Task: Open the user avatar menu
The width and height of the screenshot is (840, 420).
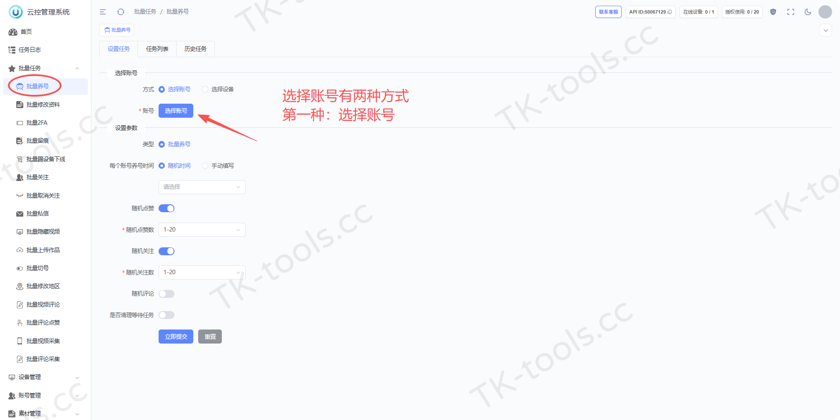Action: click(825, 12)
